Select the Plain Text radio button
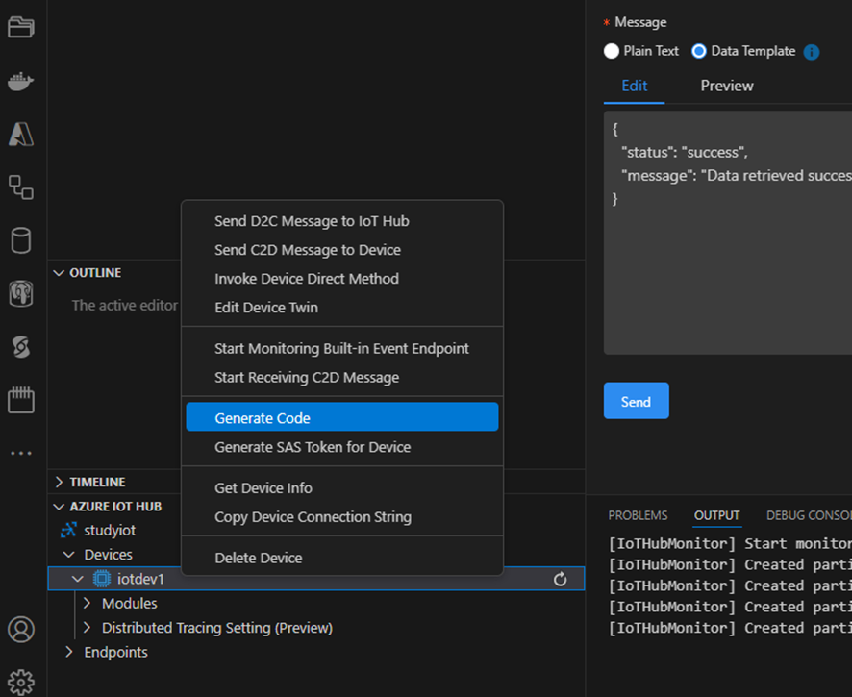852x697 pixels. 612,51
